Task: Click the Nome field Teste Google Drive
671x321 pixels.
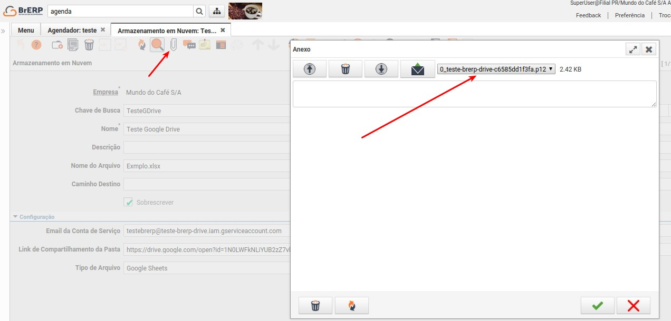Action: (207, 129)
